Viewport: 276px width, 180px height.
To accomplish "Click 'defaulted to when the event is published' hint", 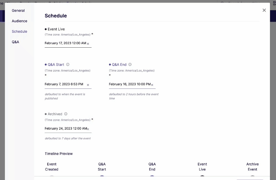I will (65, 96).
